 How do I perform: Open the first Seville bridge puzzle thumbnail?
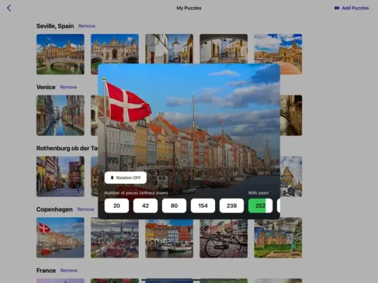click(60, 54)
